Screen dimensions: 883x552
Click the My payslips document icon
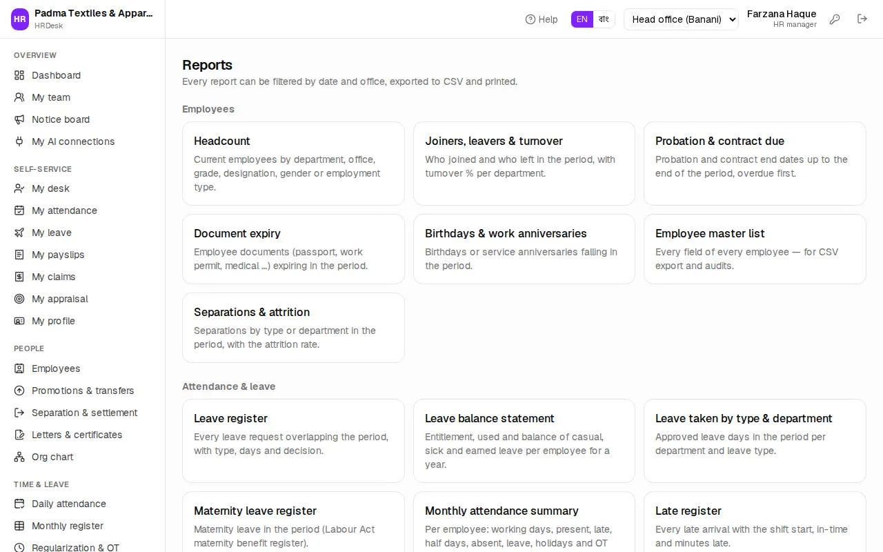click(x=19, y=255)
